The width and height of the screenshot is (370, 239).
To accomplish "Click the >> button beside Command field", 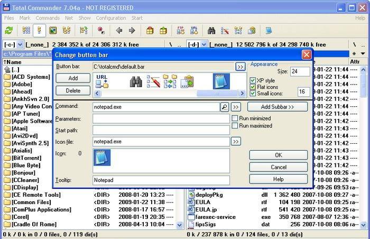I will coord(236,107).
